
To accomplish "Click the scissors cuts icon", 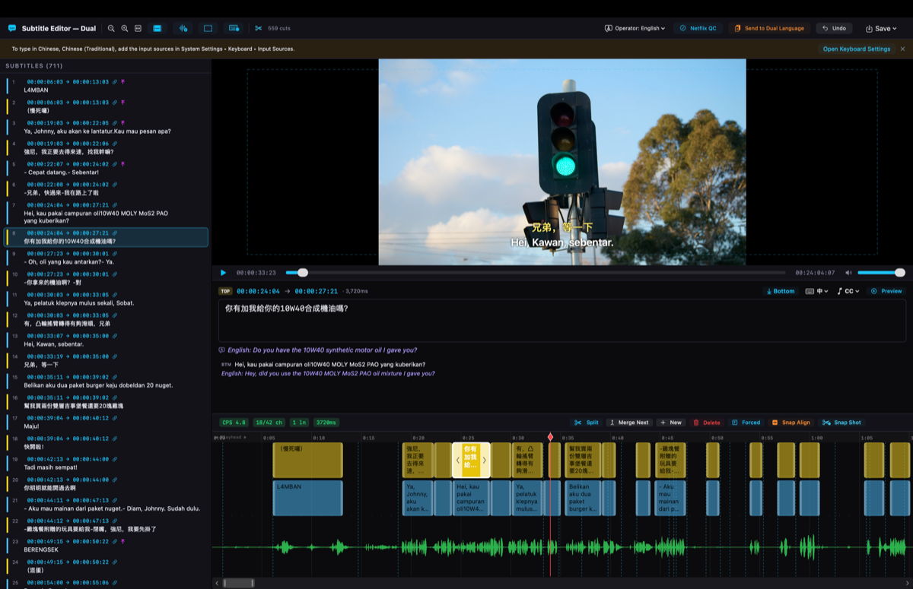I will (259, 28).
